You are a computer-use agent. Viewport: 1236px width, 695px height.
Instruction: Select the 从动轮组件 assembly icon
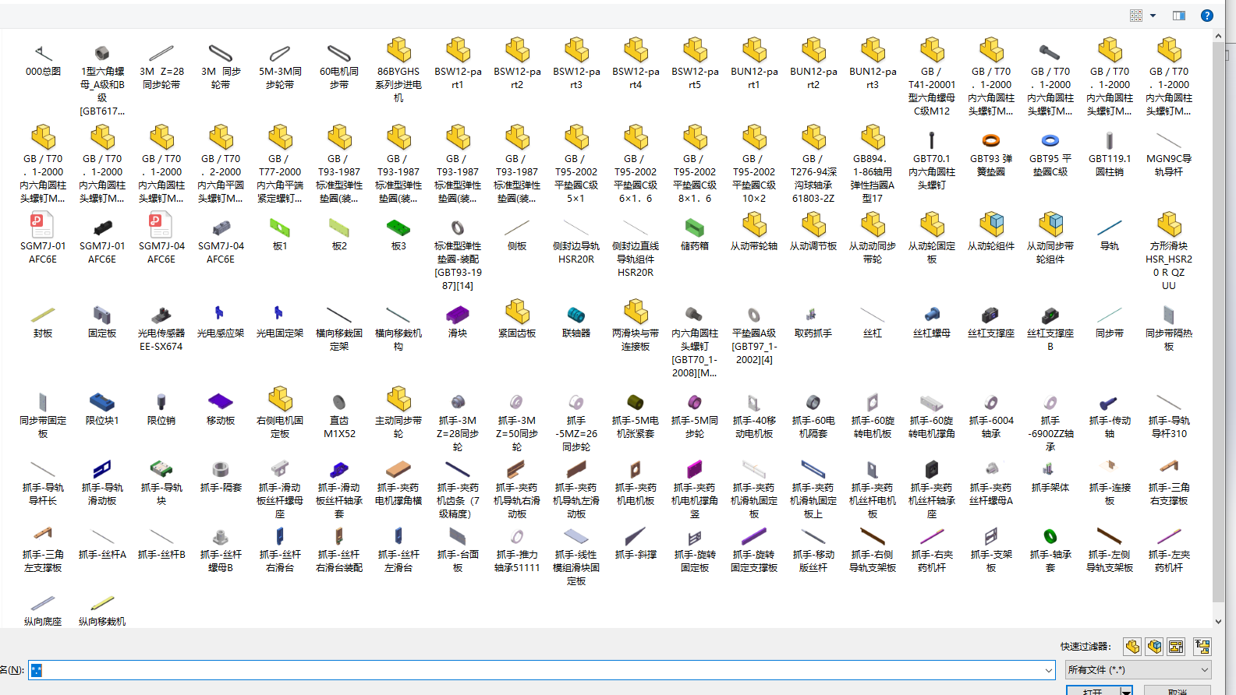[991, 225]
